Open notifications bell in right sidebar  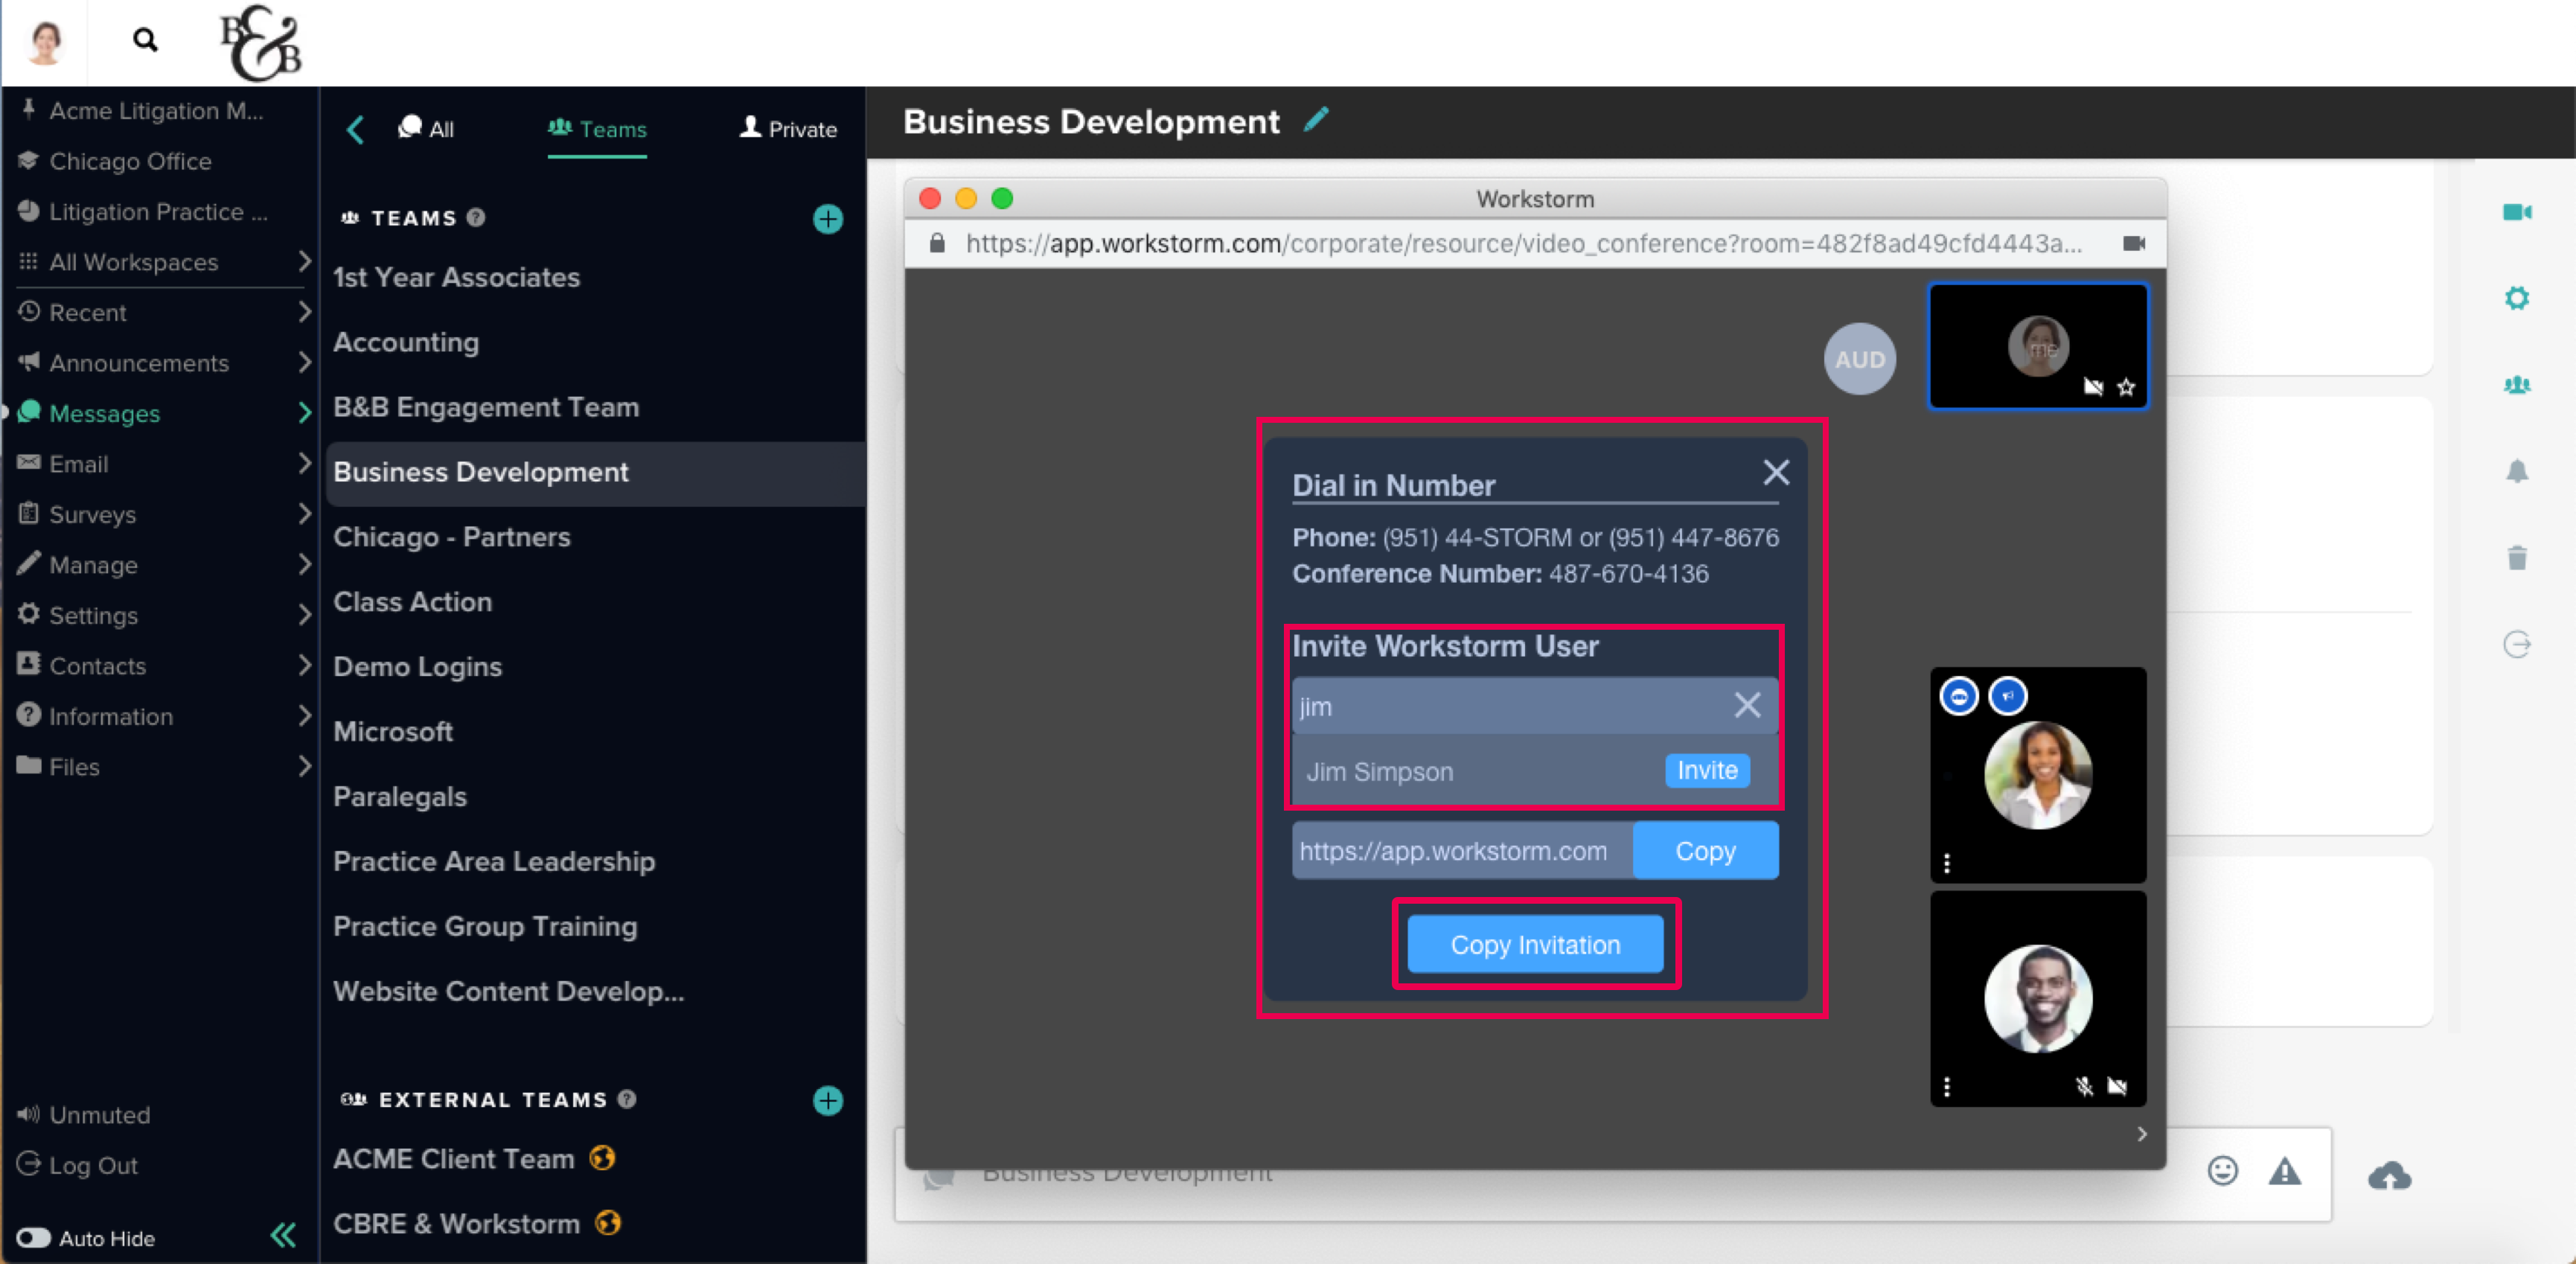pyautogui.click(x=2517, y=471)
